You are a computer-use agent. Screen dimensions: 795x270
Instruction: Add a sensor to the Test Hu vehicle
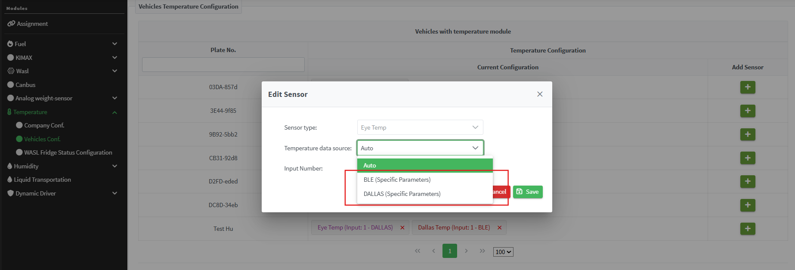[747, 229]
